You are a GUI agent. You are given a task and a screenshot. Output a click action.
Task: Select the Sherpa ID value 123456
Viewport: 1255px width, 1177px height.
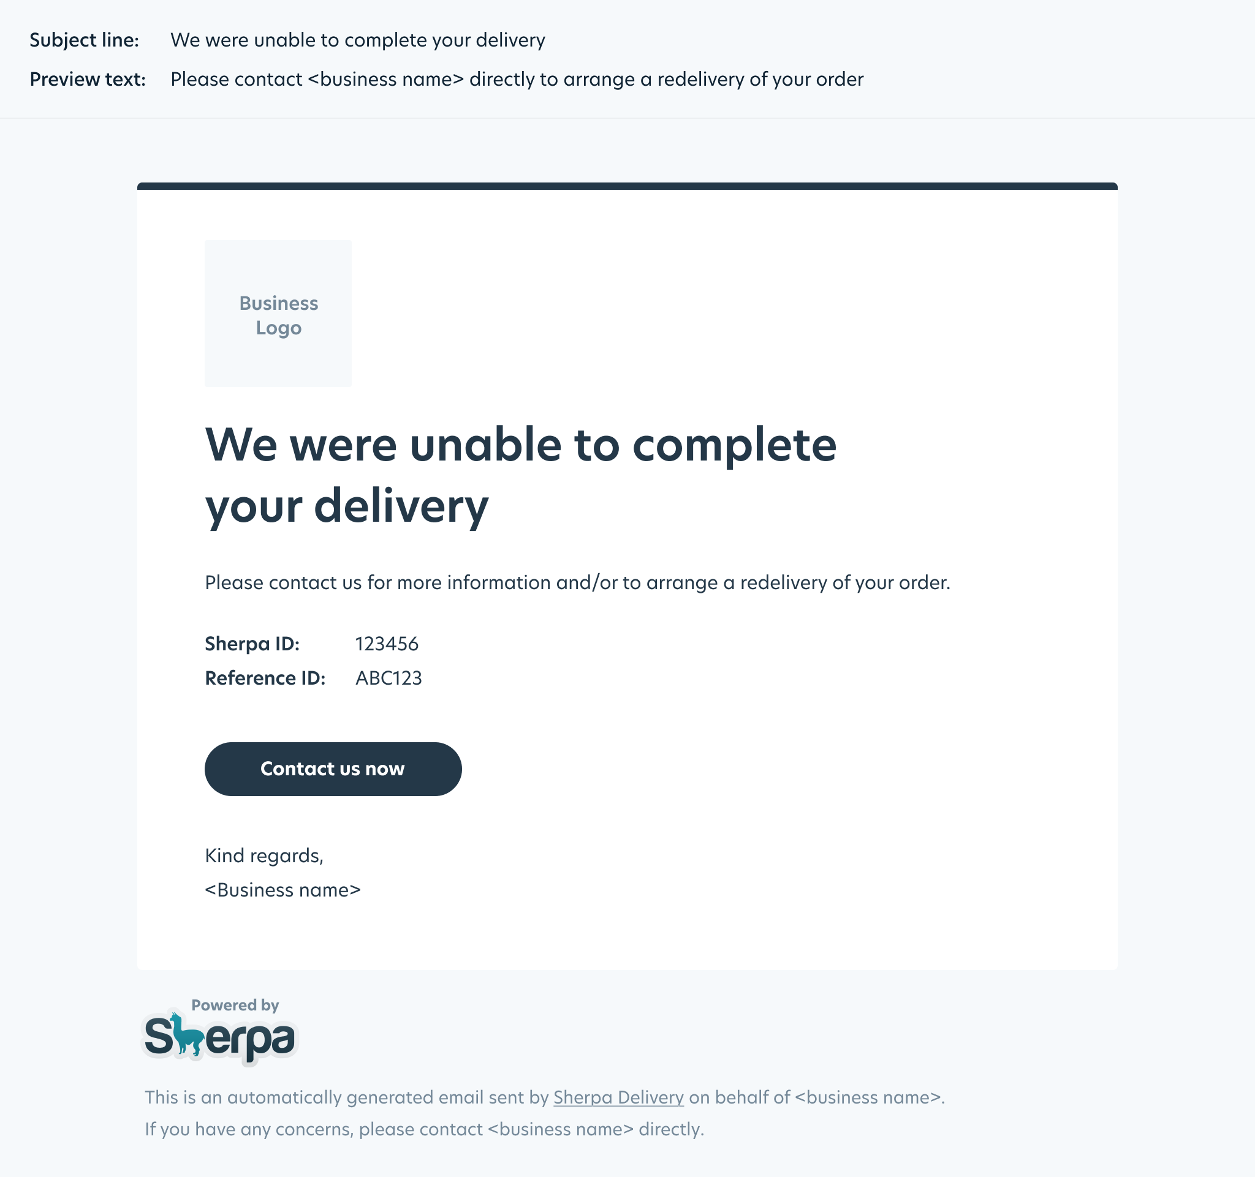(386, 644)
